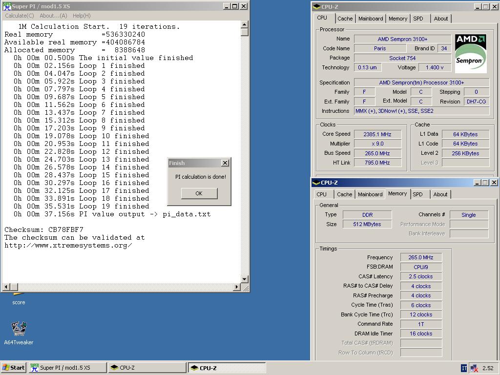Image resolution: width=500 pixels, height=375 pixels.
Task: Click the Checksum: CB78FBF7 line
Action: [x=44, y=229]
